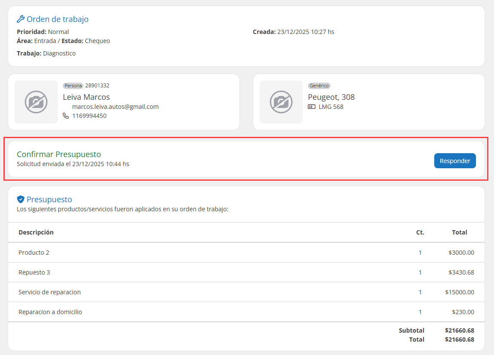Click the customer name Leiva Marcos
Screen dimensions: 494x355
click(x=86, y=97)
